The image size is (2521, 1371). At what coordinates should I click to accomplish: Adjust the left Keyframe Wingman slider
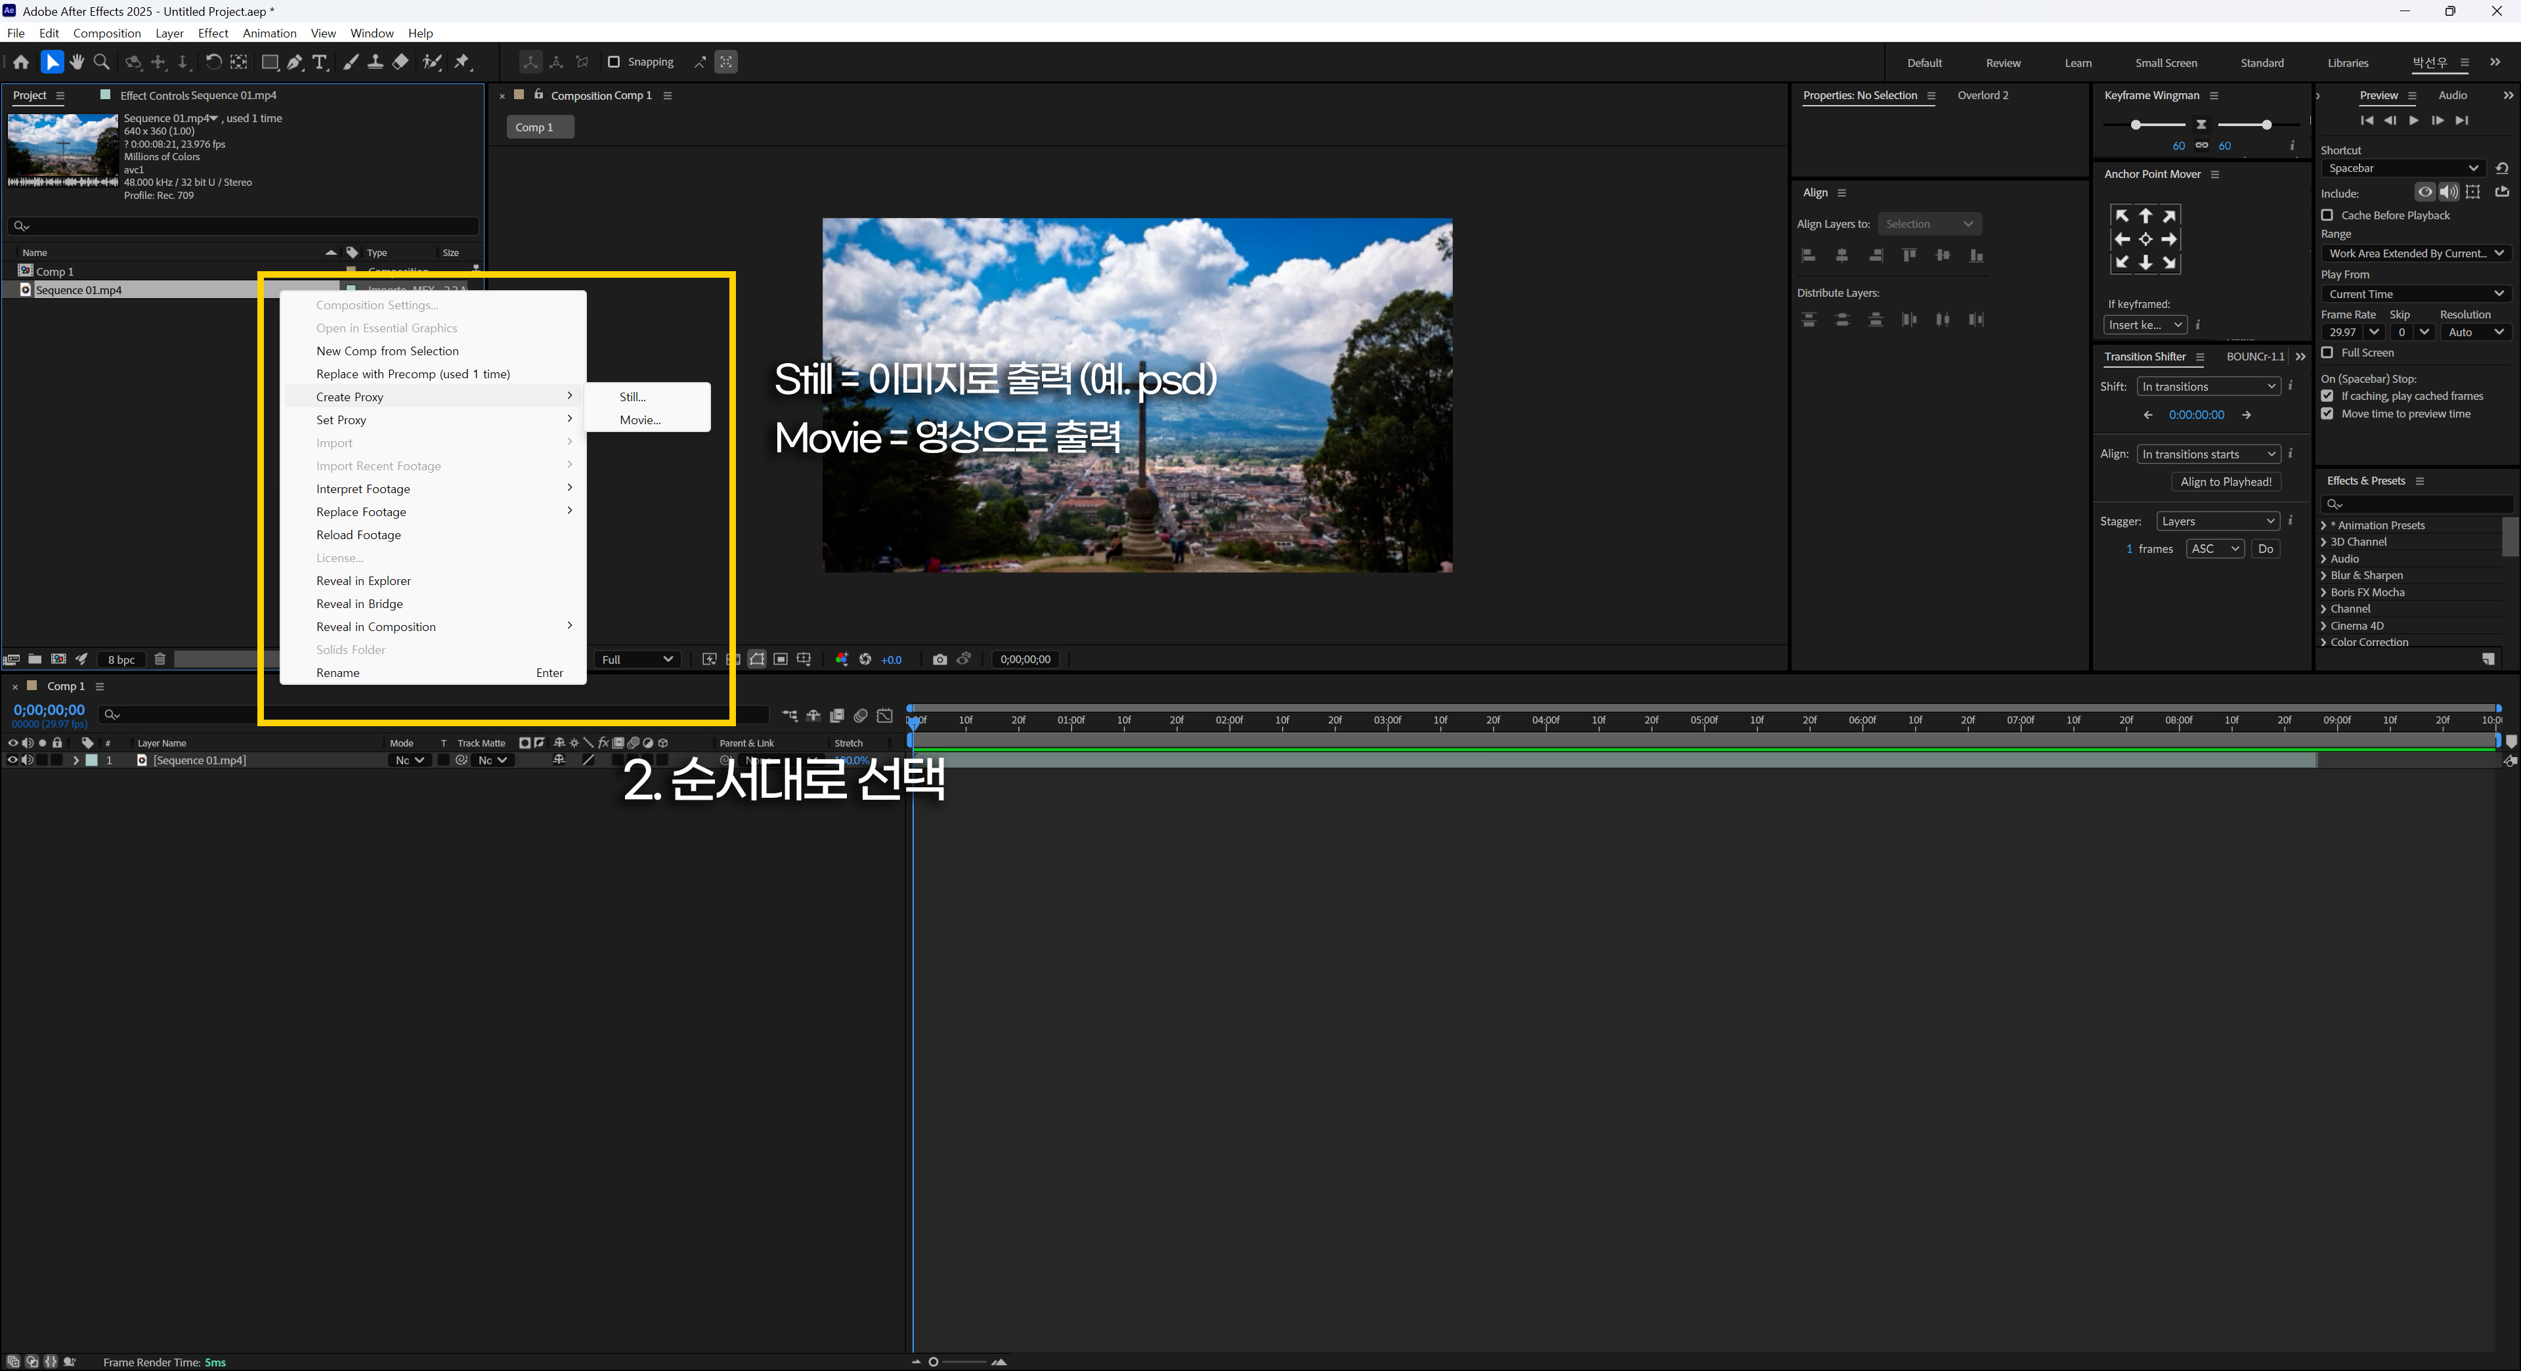(2136, 125)
